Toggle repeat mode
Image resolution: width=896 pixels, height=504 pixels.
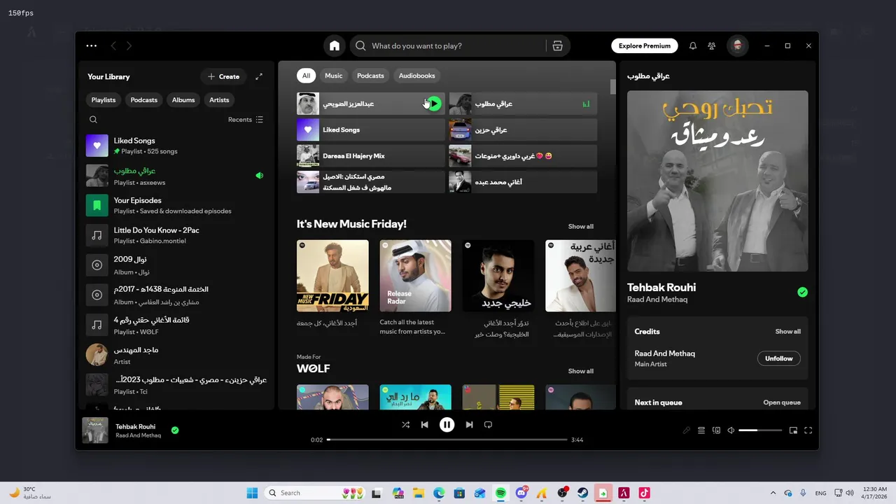tap(488, 424)
